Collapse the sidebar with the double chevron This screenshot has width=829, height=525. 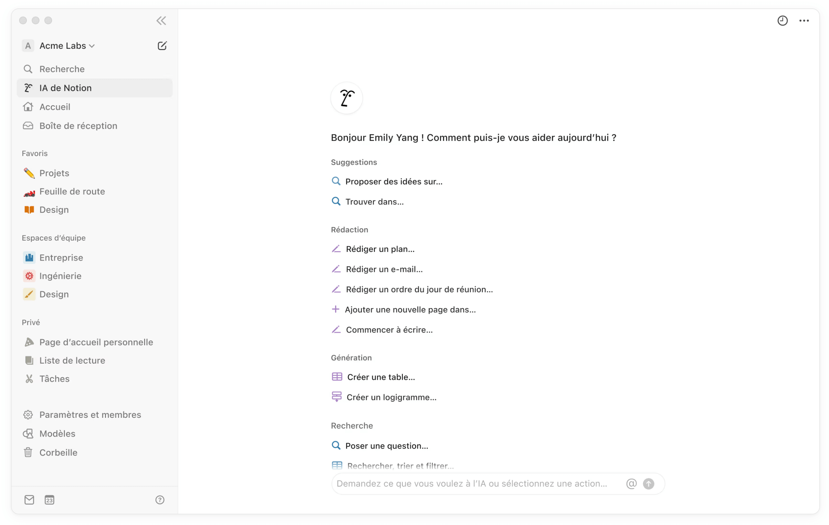click(x=161, y=21)
